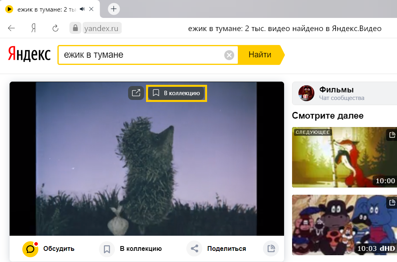This screenshot has width=397, height=262.
Task: Open the Фильмы community avatar
Action: [306, 93]
